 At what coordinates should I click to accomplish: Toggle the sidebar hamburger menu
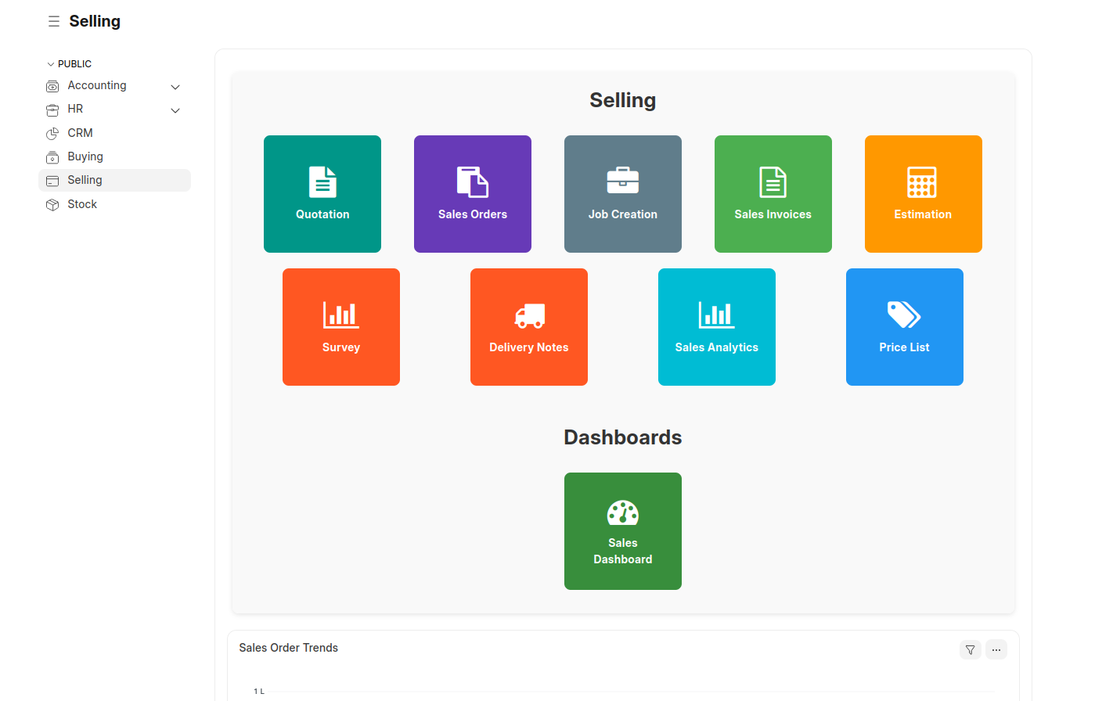[54, 21]
